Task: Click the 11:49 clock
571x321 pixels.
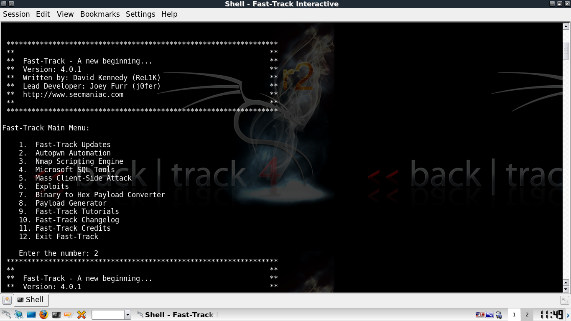Action: click(551, 315)
